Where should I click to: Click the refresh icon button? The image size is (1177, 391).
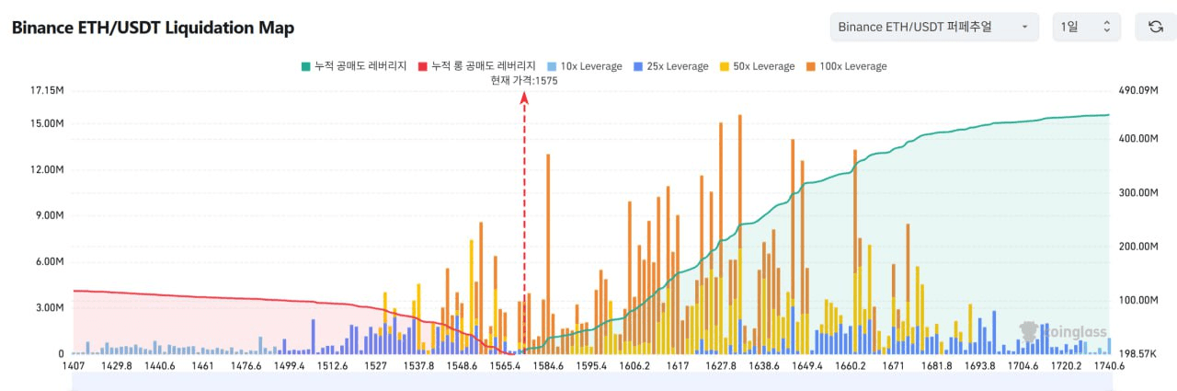tap(1155, 27)
